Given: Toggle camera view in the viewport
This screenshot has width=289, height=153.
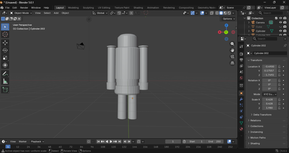Looking at the screenshot, I should (232, 56).
